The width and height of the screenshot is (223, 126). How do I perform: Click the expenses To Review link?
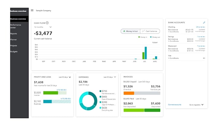(x=65, y=98)
